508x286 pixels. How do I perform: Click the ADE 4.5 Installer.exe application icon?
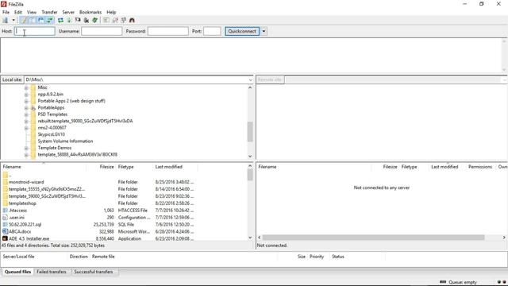tap(6, 238)
